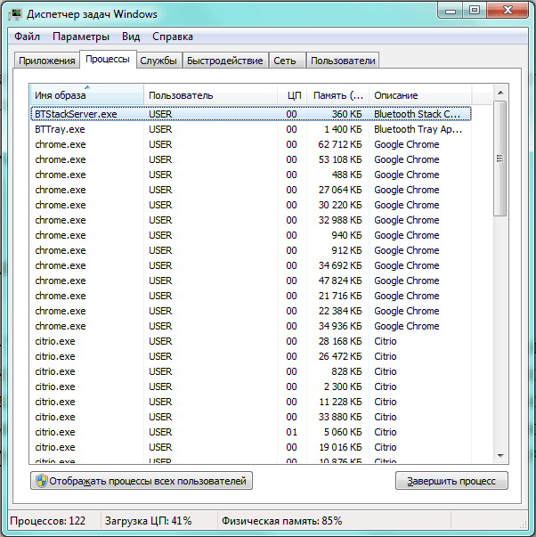Select citrio.exe using 19 016 КБ
The height and width of the screenshot is (537, 536).
click(x=251, y=446)
